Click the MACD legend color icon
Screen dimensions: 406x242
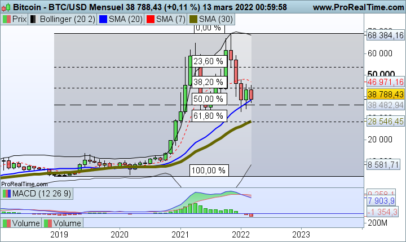(x=7, y=194)
